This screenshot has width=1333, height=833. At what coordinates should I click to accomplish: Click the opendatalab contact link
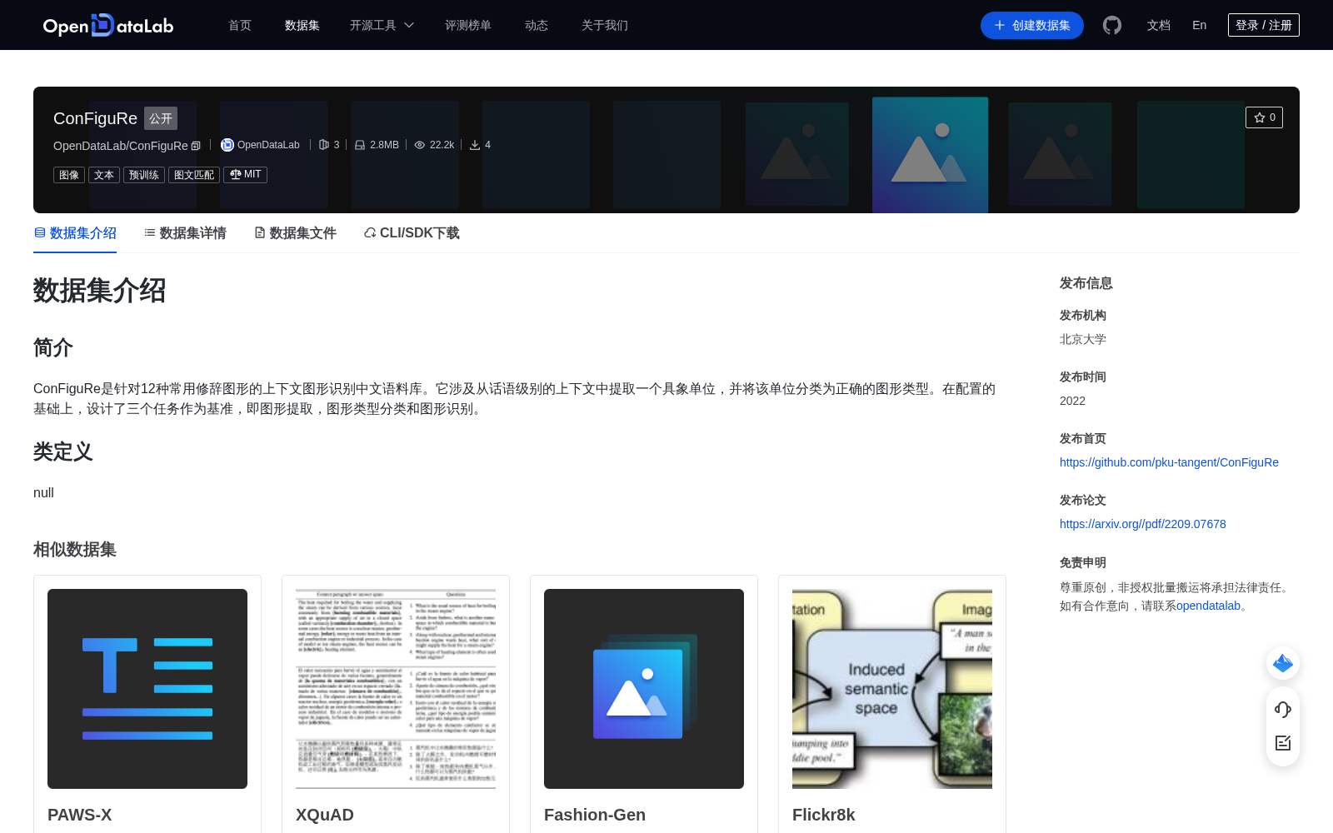coord(1208,606)
